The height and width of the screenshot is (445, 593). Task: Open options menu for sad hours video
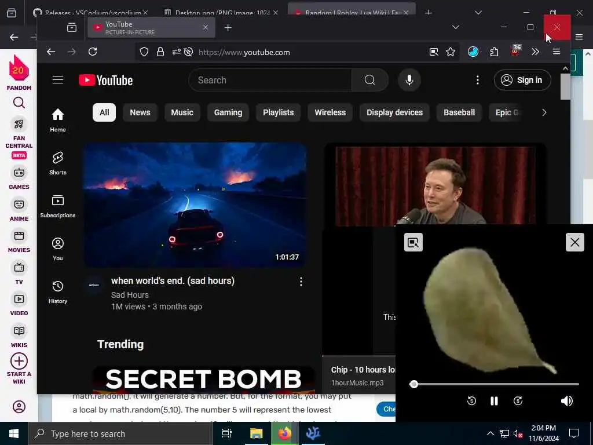(x=301, y=281)
